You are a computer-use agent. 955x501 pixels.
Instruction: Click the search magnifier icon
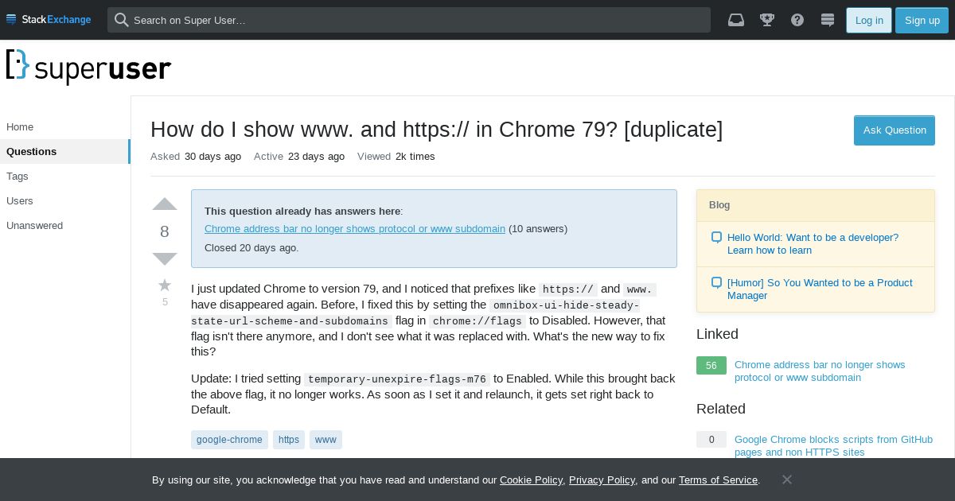pyautogui.click(x=121, y=20)
